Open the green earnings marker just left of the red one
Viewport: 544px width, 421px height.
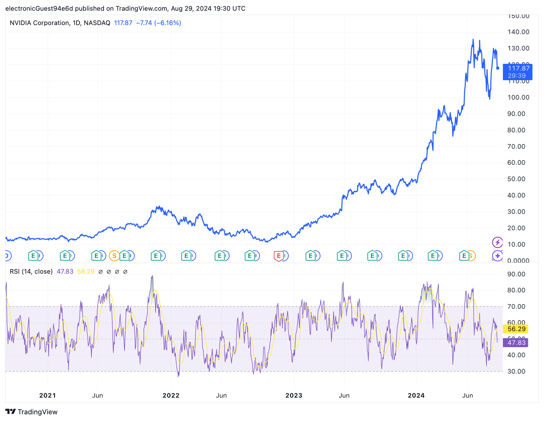(x=250, y=256)
